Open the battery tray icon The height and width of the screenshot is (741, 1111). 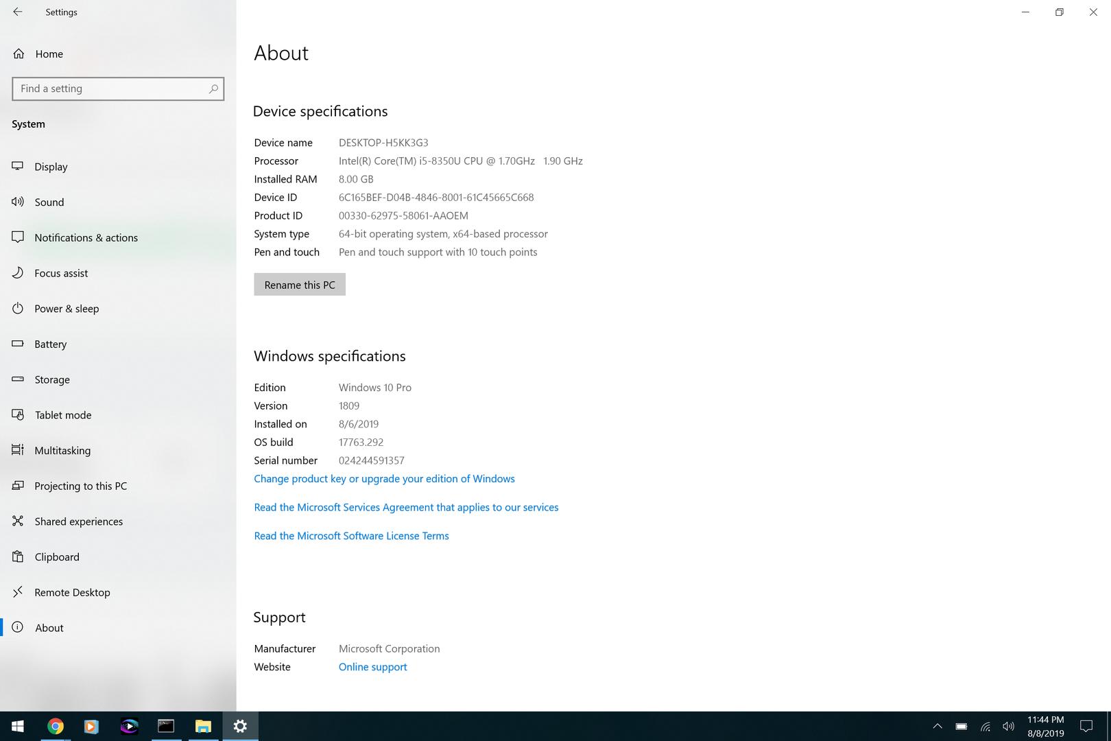click(961, 726)
